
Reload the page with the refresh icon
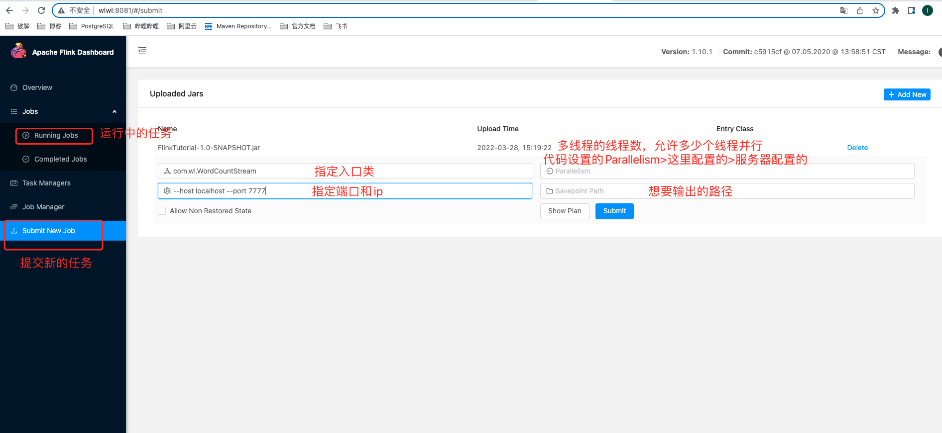41,10
